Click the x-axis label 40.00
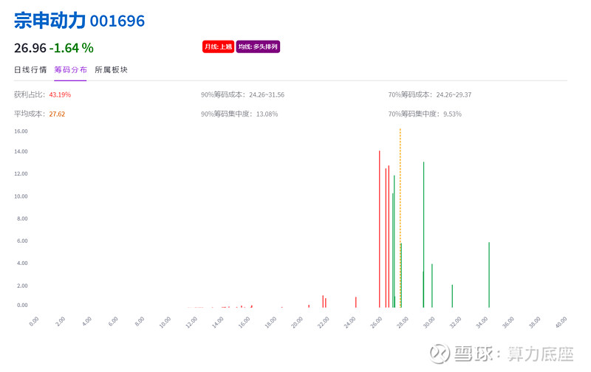Viewport: 591px width, 372px height. (561, 323)
